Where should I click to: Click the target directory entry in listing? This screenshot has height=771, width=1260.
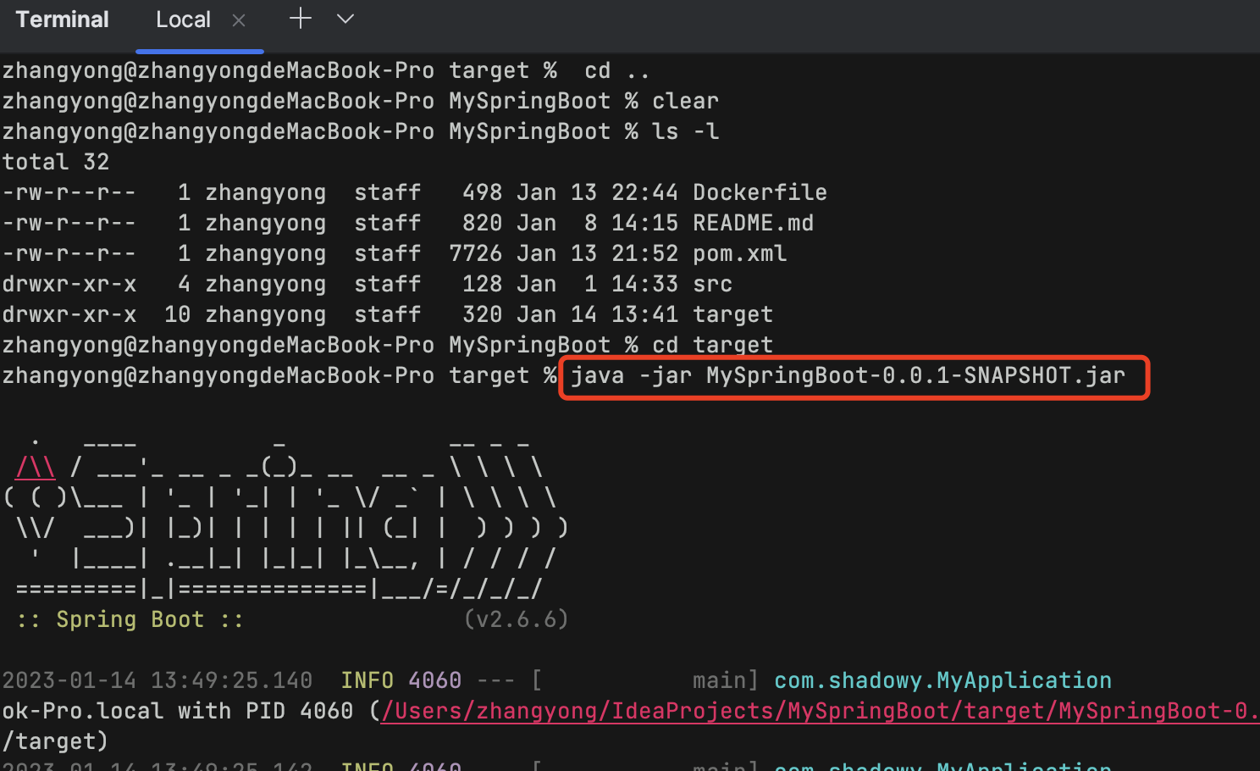pos(732,314)
